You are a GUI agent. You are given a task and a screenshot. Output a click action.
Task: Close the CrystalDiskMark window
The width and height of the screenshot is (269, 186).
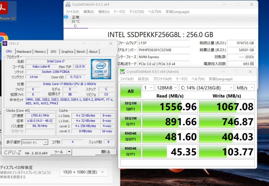pos(250,72)
